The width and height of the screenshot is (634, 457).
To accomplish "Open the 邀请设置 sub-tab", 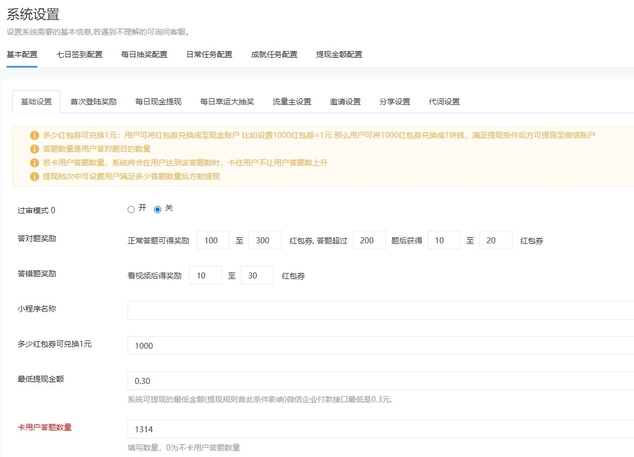I will tap(345, 102).
